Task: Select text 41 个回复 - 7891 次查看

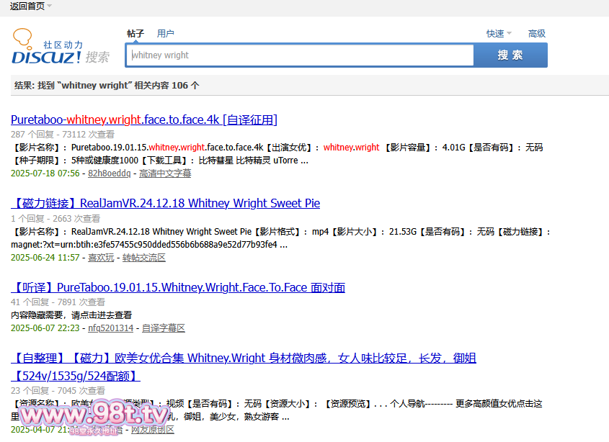Action: (x=58, y=302)
